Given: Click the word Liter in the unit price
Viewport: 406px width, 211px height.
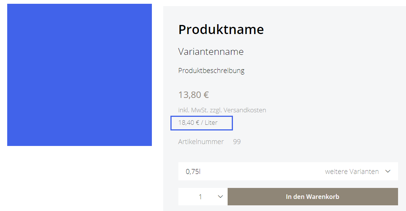Looking at the screenshot, I should (211, 123).
